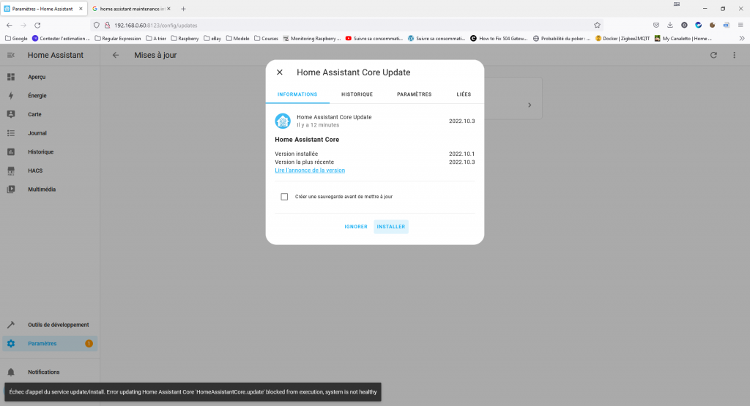
Task: Open the Raspberry bookmark folder
Action: [185, 38]
